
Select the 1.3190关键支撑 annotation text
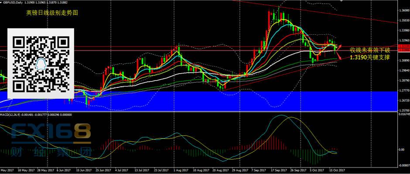370,57
